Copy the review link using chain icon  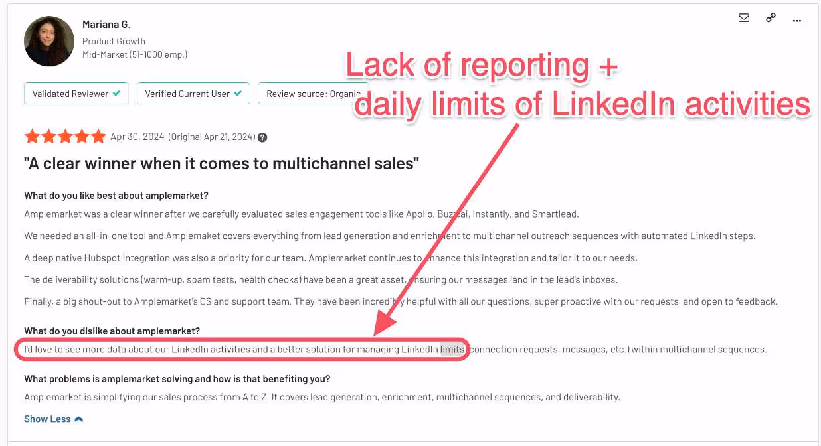pos(770,18)
